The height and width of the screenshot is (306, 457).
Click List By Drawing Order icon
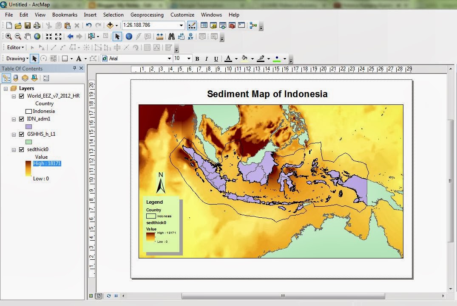pos(6,78)
